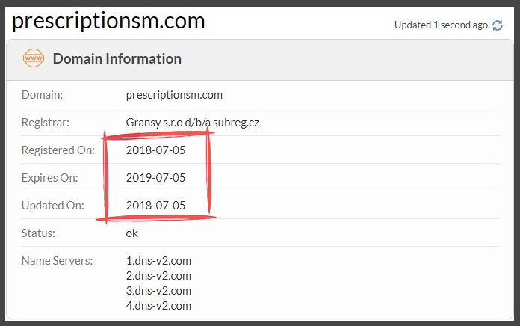Viewport: 520px width, 326px height.
Task: Click name server 1.dns-v2.com
Action: pos(158,261)
